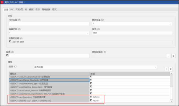Open the ellipsis selector in 被测变量 field
Image resolution: width=179 pixels, height=106 pixels.
(x=171, y=24)
